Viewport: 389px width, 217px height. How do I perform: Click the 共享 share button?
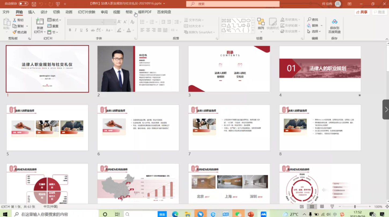tap(361, 12)
